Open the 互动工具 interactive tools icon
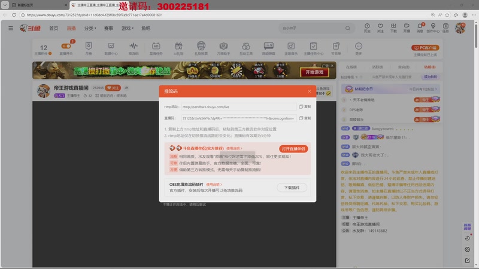Image resolution: width=479 pixels, height=269 pixels. 246,48
